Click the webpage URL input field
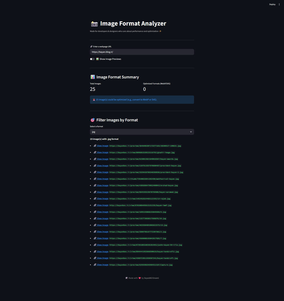This screenshot has width=284, height=301. pyautogui.click(x=142, y=52)
